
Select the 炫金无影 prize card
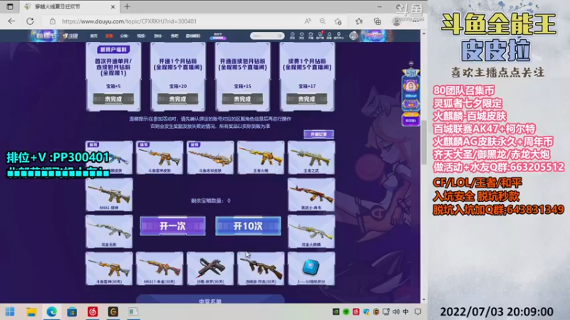(x=109, y=232)
